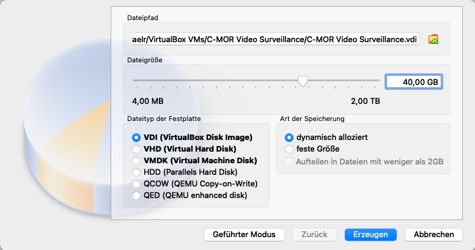Select dynamisch alloziert storage option

click(289, 138)
